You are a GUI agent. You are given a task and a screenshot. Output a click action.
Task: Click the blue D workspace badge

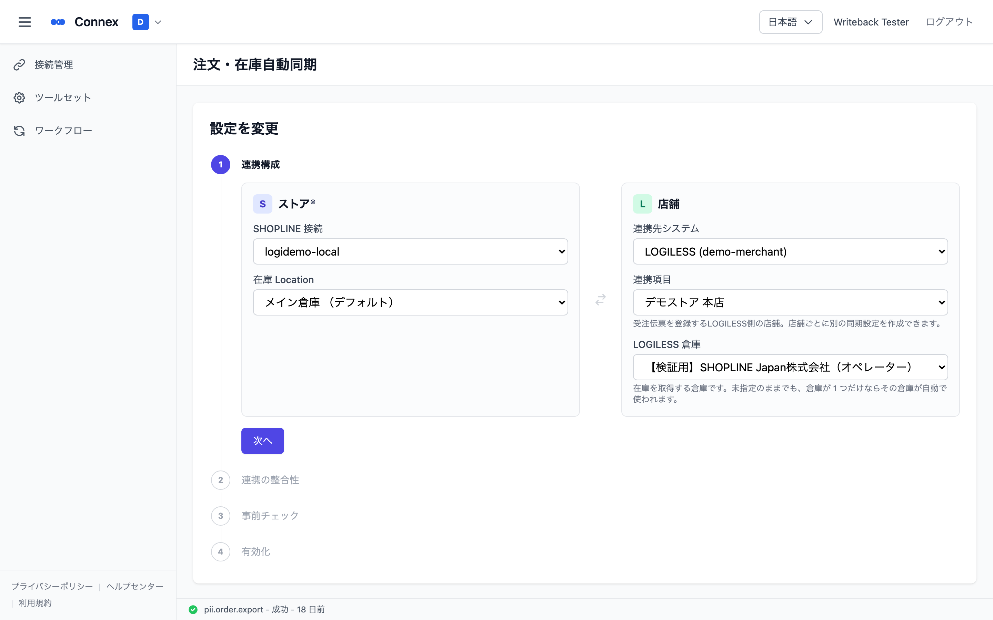tap(140, 22)
